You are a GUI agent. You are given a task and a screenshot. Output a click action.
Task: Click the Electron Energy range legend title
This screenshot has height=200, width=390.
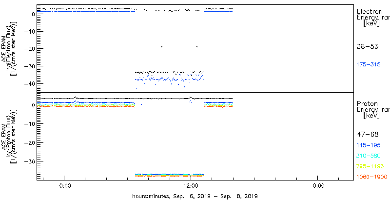[373, 18]
